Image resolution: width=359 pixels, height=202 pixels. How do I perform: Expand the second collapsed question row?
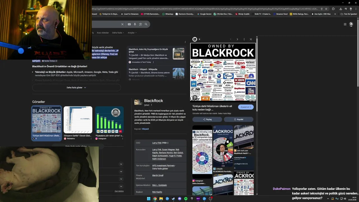[x=121, y=171]
